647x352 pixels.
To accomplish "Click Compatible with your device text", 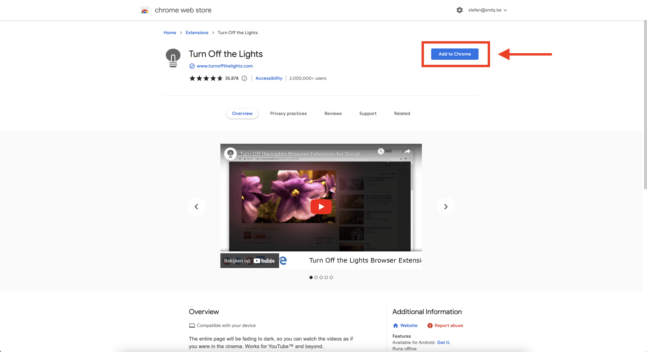I will pos(226,325).
